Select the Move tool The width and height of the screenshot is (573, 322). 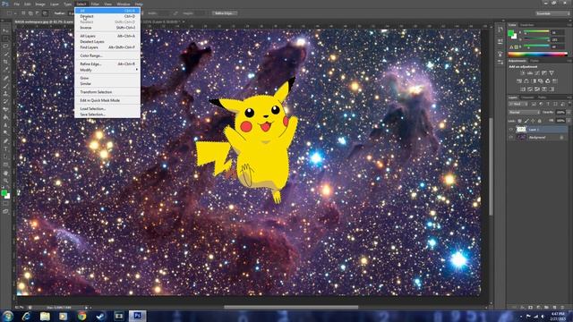5,30
